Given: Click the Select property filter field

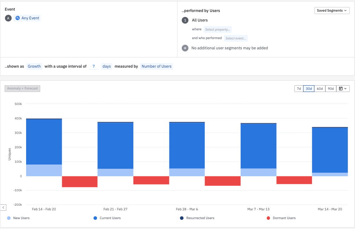Looking at the screenshot, I should pyautogui.click(x=218, y=30).
